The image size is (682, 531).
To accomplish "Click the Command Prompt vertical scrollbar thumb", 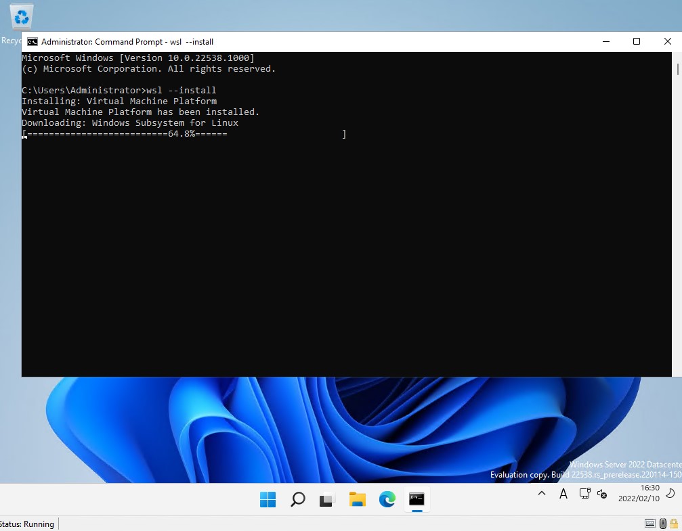I will point(677,69).
